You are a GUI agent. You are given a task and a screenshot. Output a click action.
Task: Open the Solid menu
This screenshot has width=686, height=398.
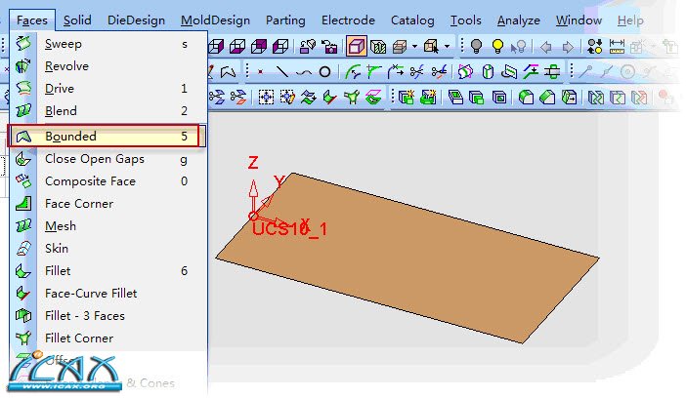pyautogui.click(x=77, y=20)
